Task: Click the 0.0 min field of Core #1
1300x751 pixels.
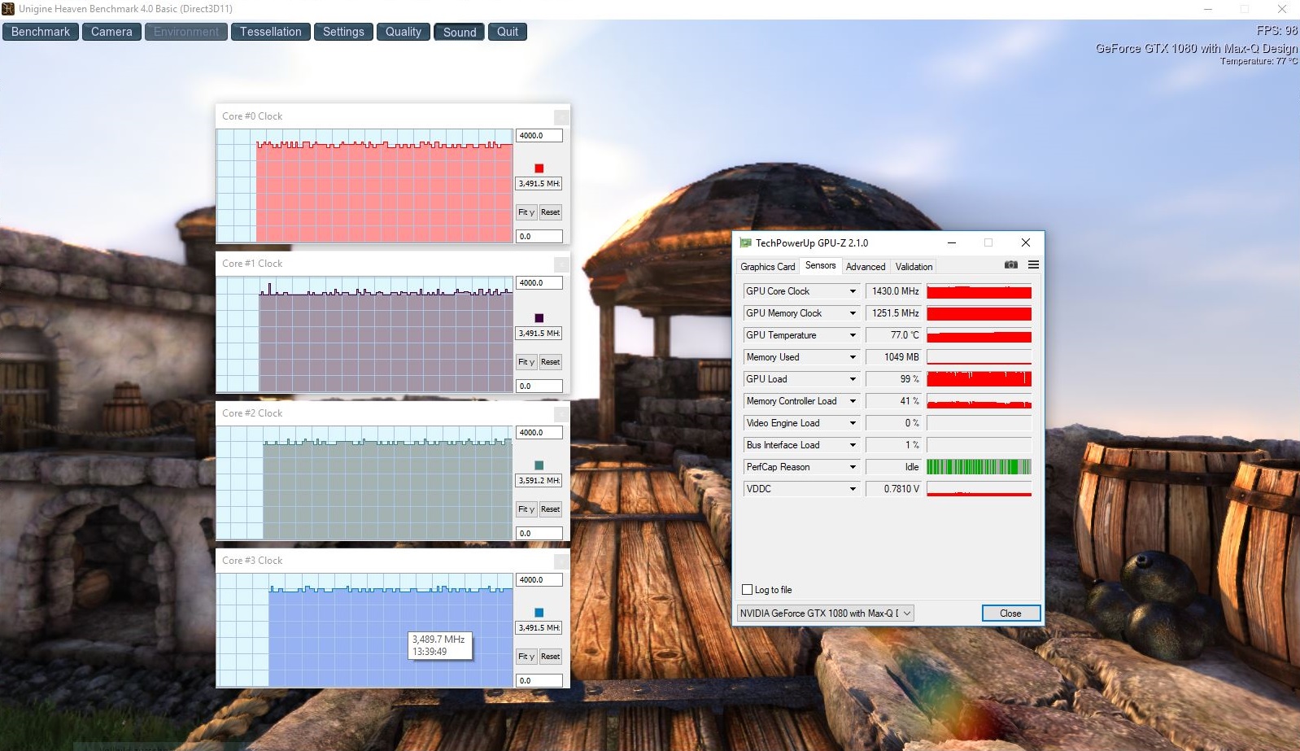Action: coord(539,386)
